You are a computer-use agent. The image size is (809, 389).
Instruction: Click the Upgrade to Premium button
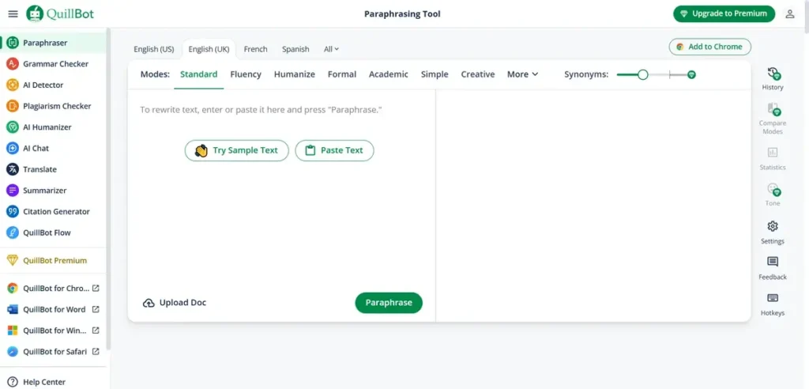[724, 13]
